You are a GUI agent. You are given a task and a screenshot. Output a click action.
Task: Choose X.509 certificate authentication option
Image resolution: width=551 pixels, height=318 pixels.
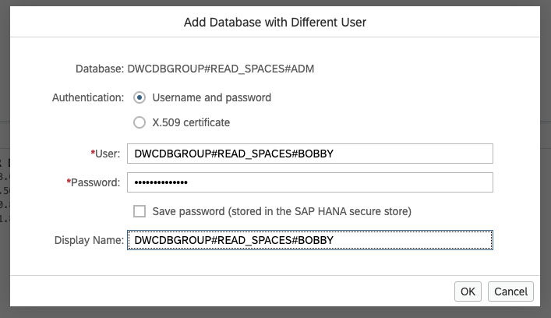pyautogui.click(x=140, y=122)
